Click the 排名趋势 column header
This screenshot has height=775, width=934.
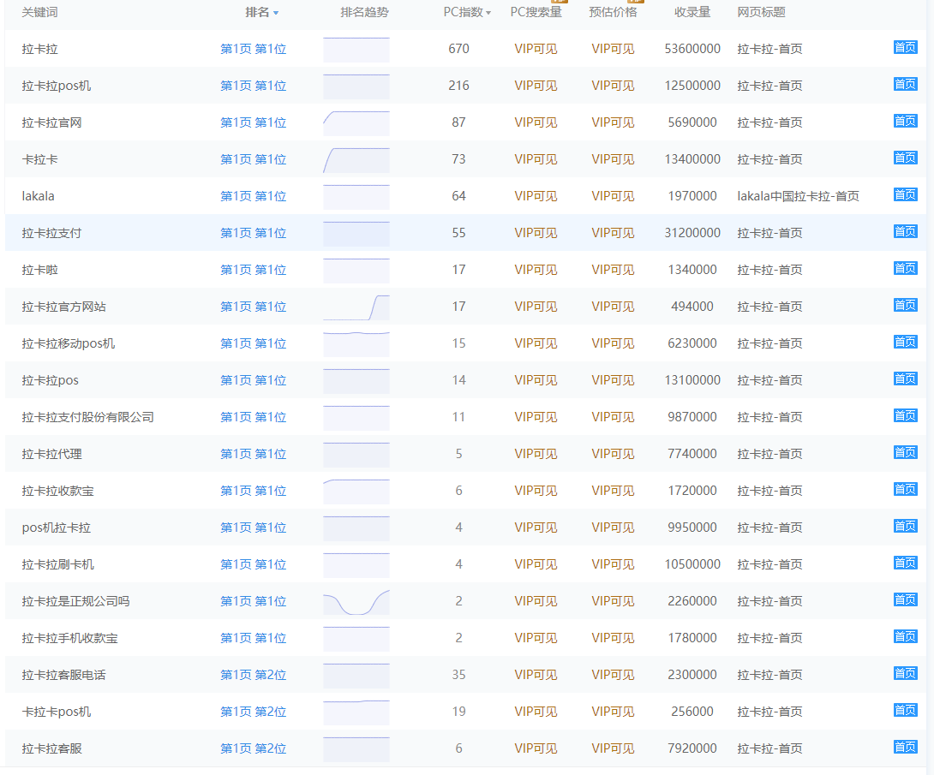pos(364,12)
